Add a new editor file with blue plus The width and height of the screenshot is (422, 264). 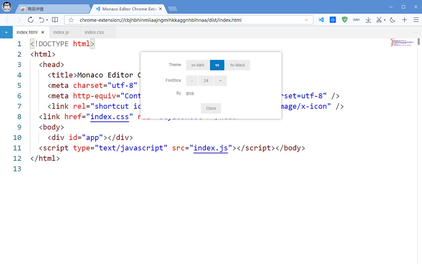pos(6,32)
